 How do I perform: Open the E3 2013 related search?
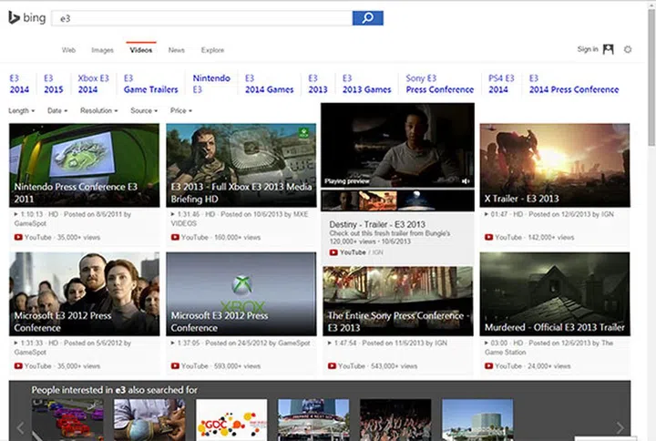(318, 84)
